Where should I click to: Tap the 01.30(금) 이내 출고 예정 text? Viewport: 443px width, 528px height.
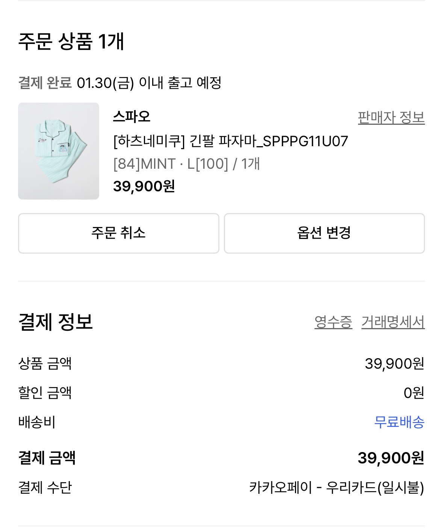point(149,83)
